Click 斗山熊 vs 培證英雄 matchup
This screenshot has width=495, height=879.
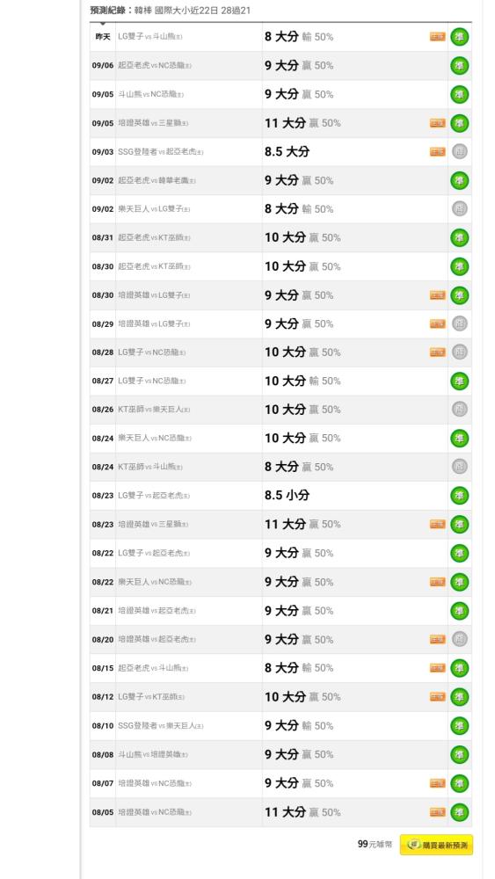click(152, 754)
